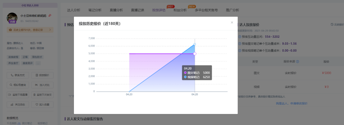Switch to 多平台相关账号 tab
This screenshot has width=344, height=125.
click(x=206, y=10)
